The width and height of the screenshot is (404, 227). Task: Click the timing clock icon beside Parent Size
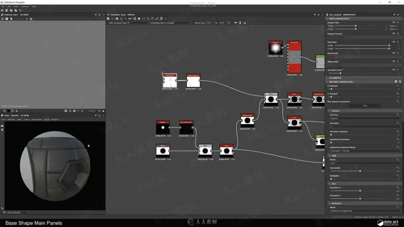tap(229, 23)
